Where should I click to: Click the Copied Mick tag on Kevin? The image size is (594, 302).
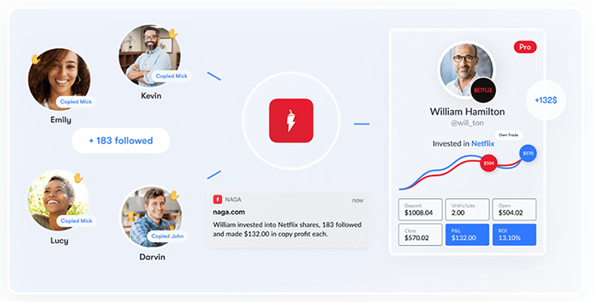(172, 76)
